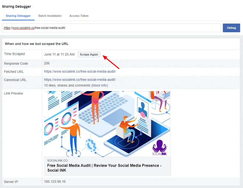Click the Scrape Again button
The width and height of the screenshot is (243, 188).
pyautogui.click(x=89, y=55)
